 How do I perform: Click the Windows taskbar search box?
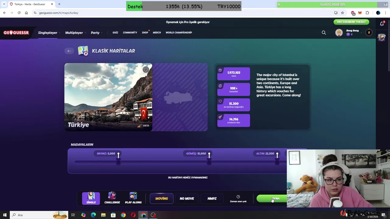39,215
